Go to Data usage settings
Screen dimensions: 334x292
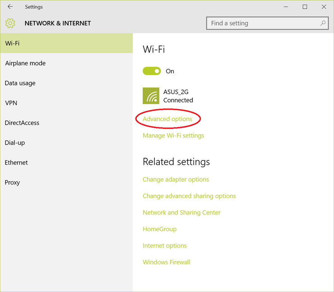[20, 83]
